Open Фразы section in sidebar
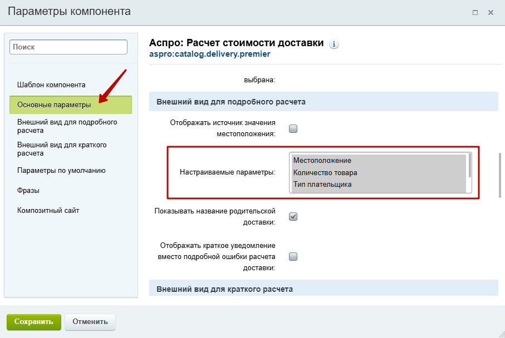 [28, 190]
